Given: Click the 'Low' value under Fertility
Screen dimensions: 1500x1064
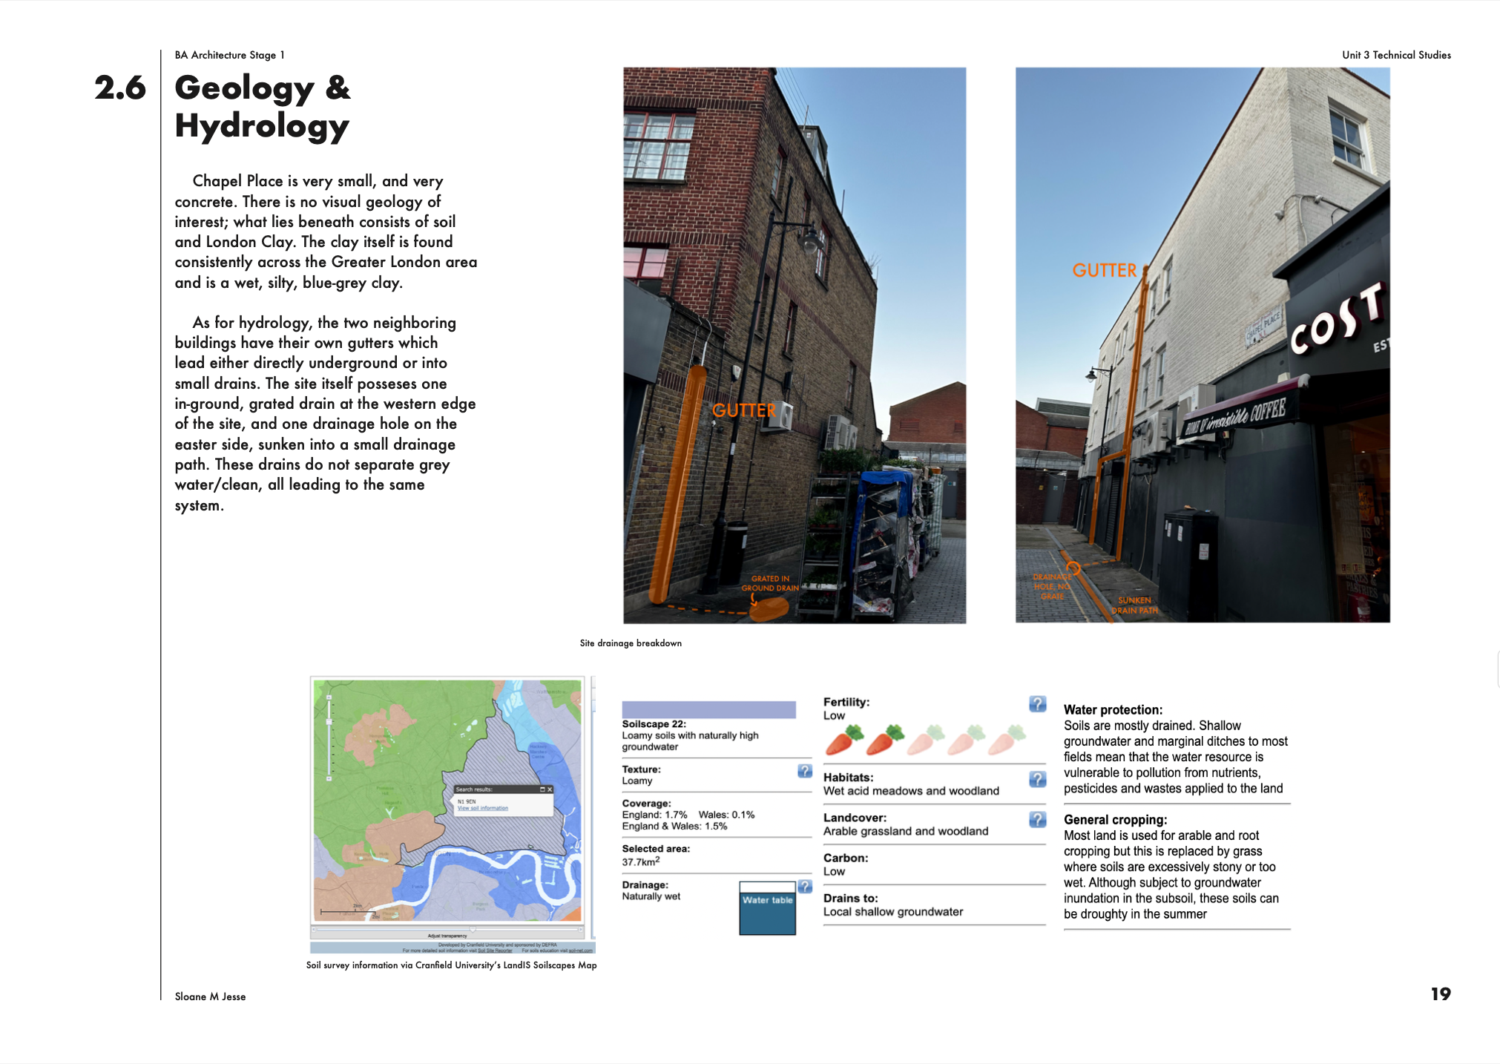Looking at the screenshot, I should coord(834,716).
